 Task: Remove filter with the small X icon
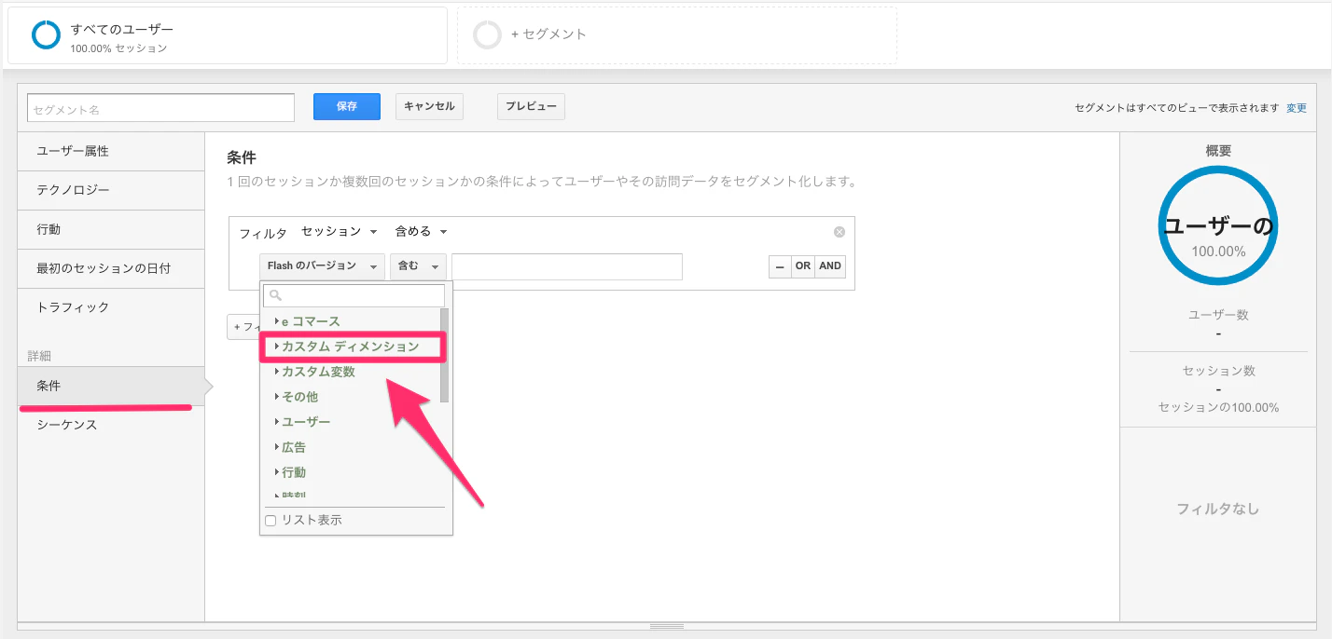click(x=839, y=232)
